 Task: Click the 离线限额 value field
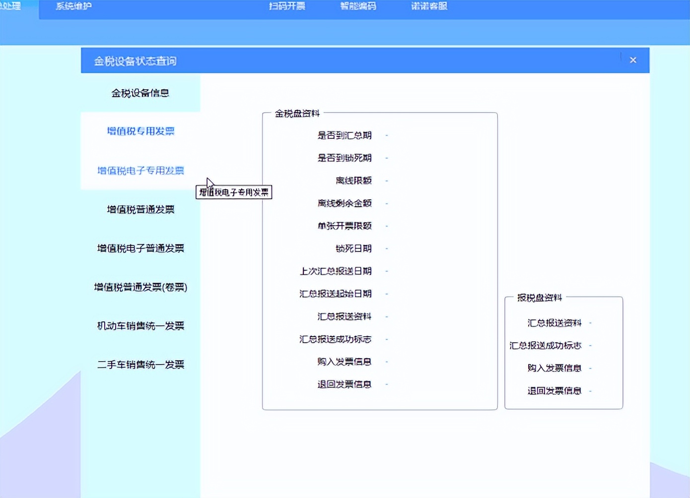pyautogui.click(x=387, y=181)
